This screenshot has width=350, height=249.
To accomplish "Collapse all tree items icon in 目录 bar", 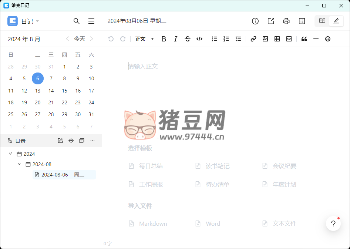I will pos(82,141).
